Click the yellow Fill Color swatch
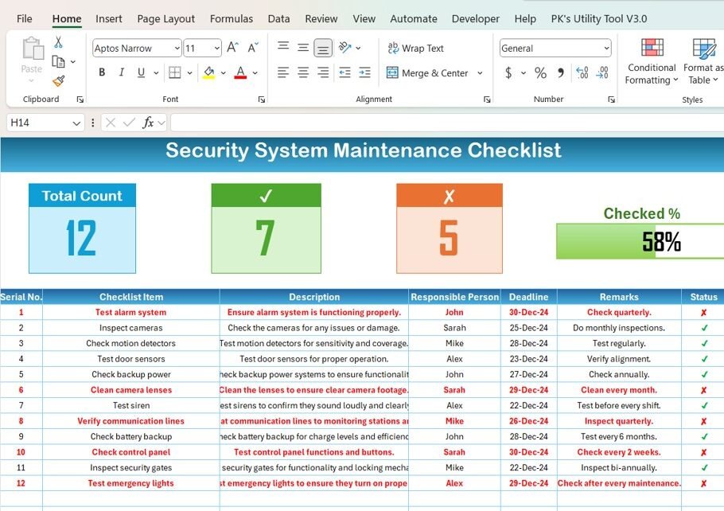Viewport: 724px width, 511px height. (x=208, y=73)
